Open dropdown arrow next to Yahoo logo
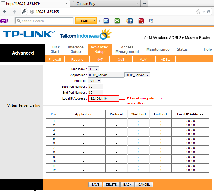 point(11,21)
